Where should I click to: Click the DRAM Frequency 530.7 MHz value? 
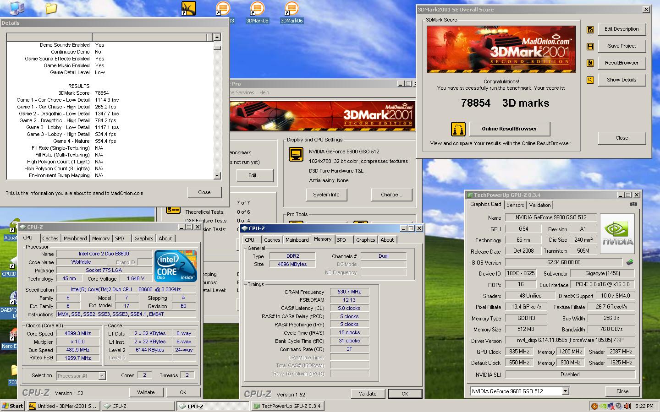(349, 292)
